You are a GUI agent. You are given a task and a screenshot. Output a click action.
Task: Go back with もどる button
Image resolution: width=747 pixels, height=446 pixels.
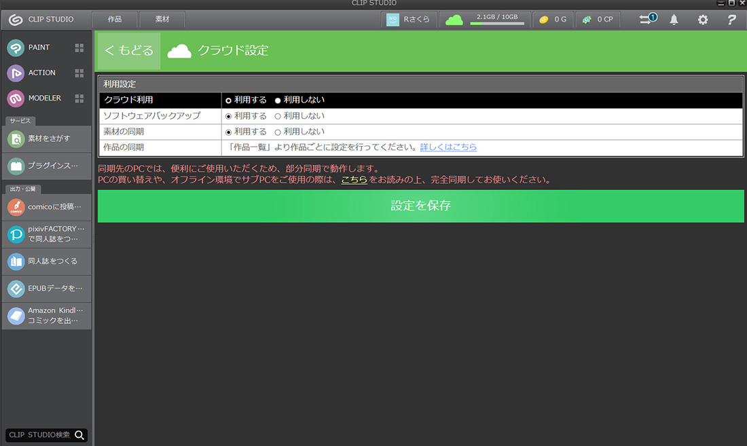[x=129, y=50]
